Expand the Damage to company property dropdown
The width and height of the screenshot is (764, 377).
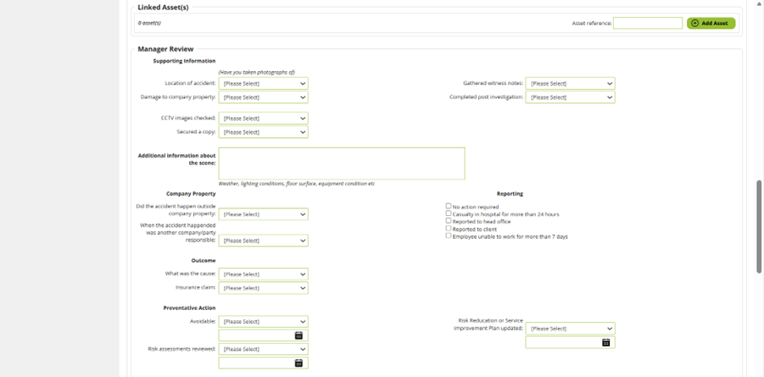coord(263,97)
